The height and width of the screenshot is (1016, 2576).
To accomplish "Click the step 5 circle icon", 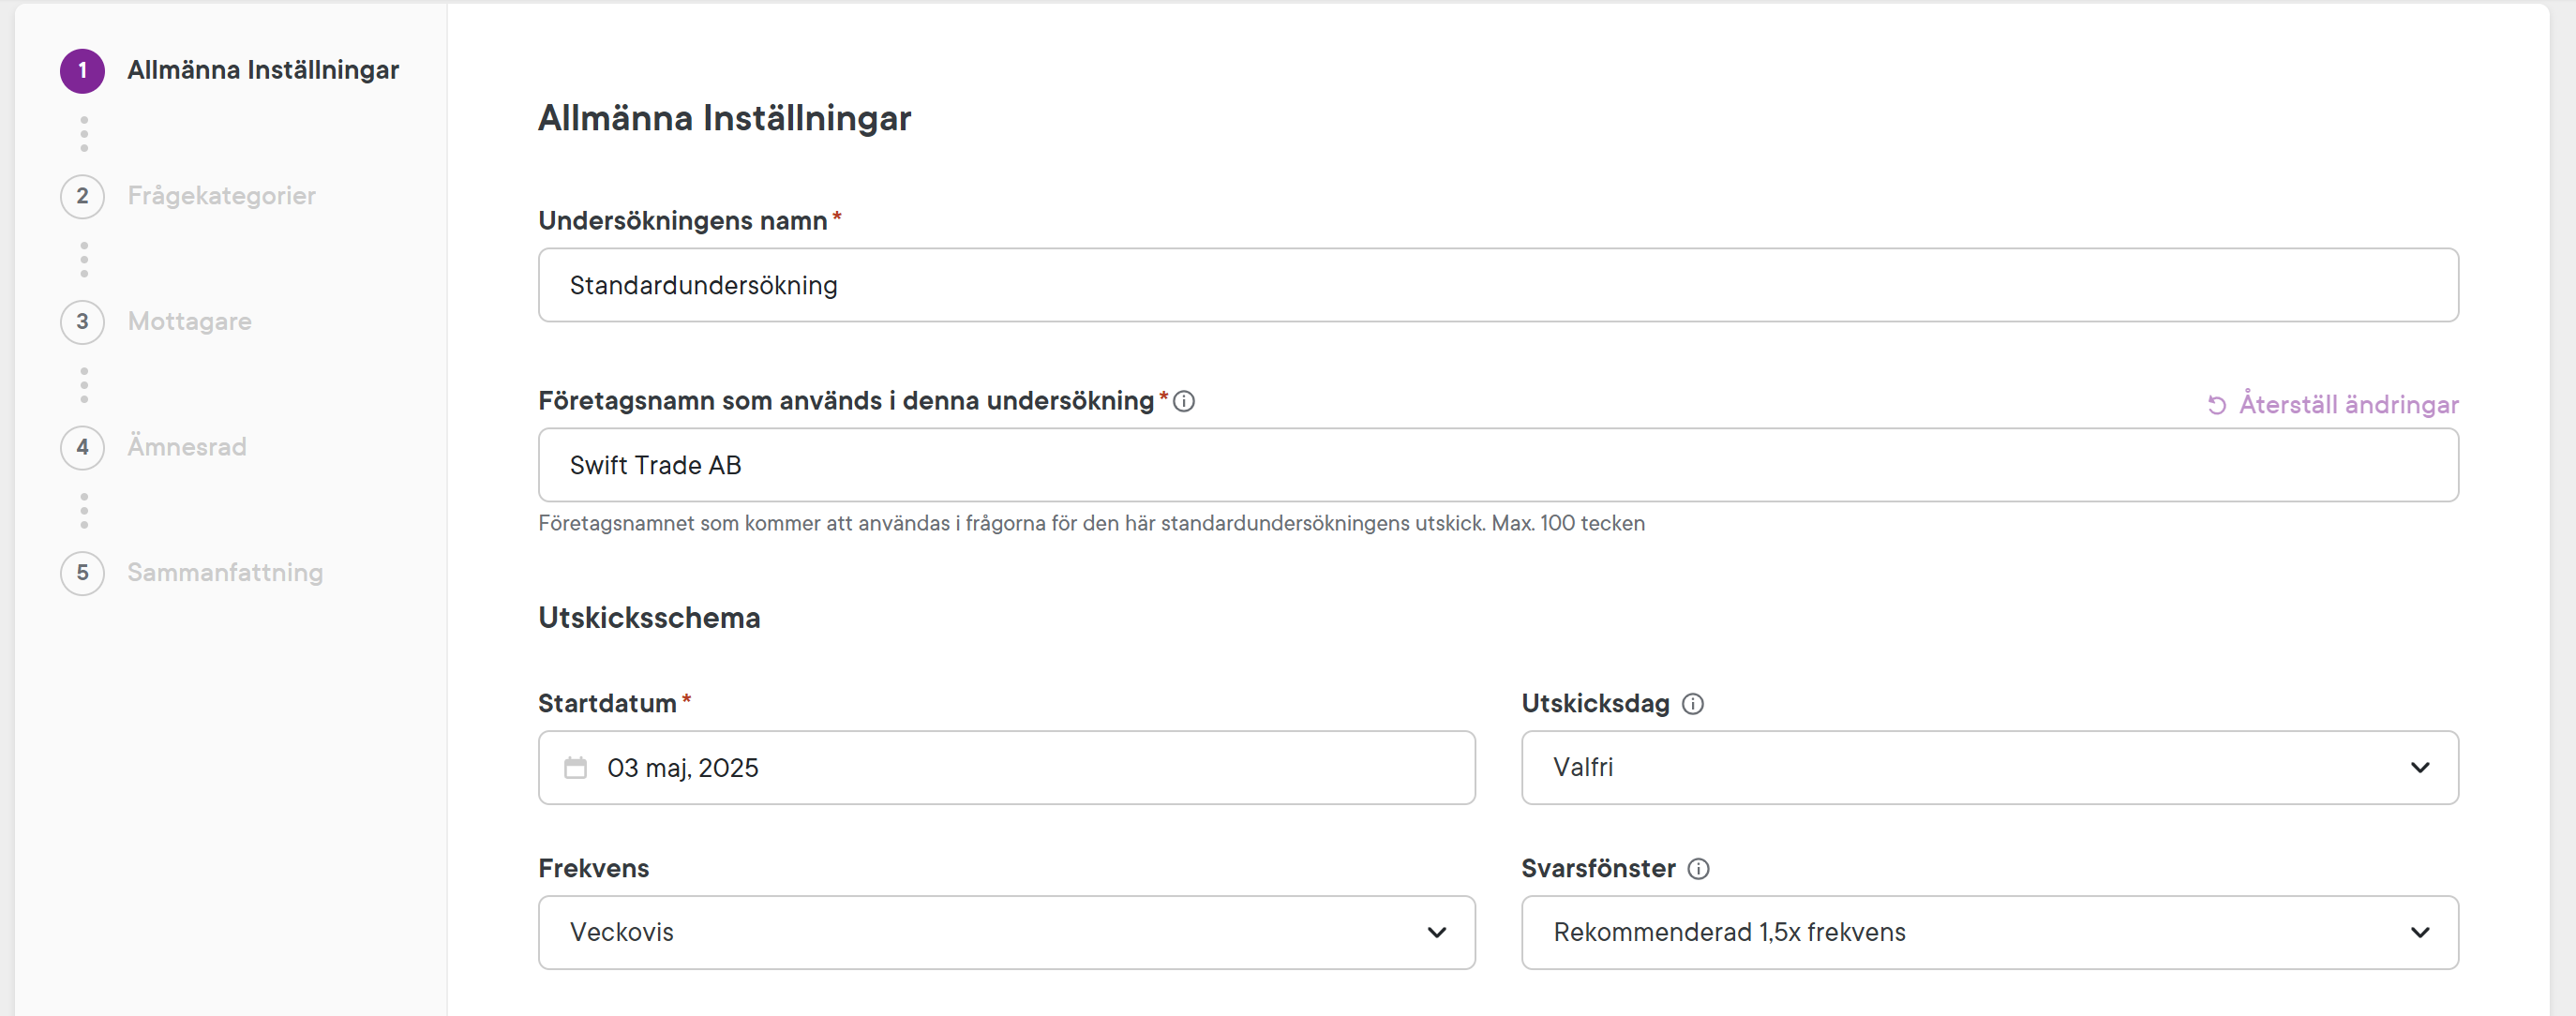I will click(x=82, y=573).
